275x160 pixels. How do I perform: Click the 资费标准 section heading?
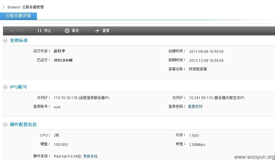[19, 41]
